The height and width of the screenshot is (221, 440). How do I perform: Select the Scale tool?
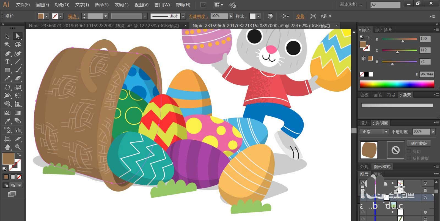(18, 87)
